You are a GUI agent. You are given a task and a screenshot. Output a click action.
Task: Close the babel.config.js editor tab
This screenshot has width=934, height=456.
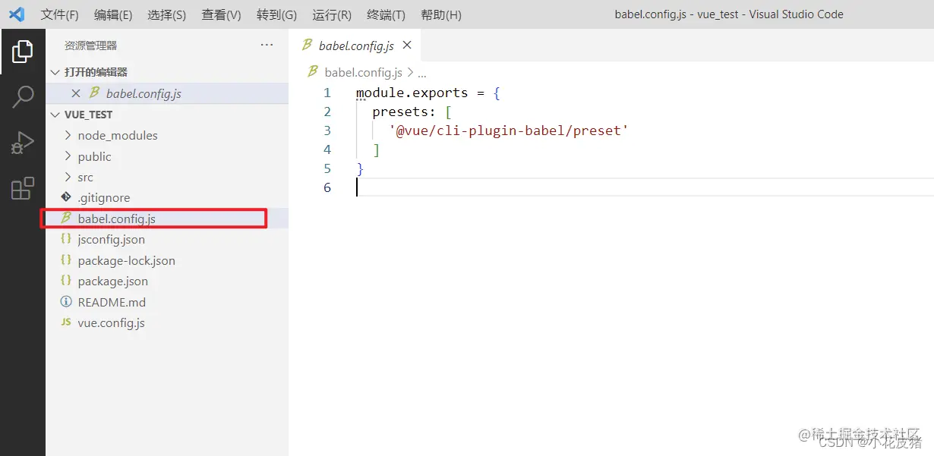pyautogui.click(x=407, y=46)
